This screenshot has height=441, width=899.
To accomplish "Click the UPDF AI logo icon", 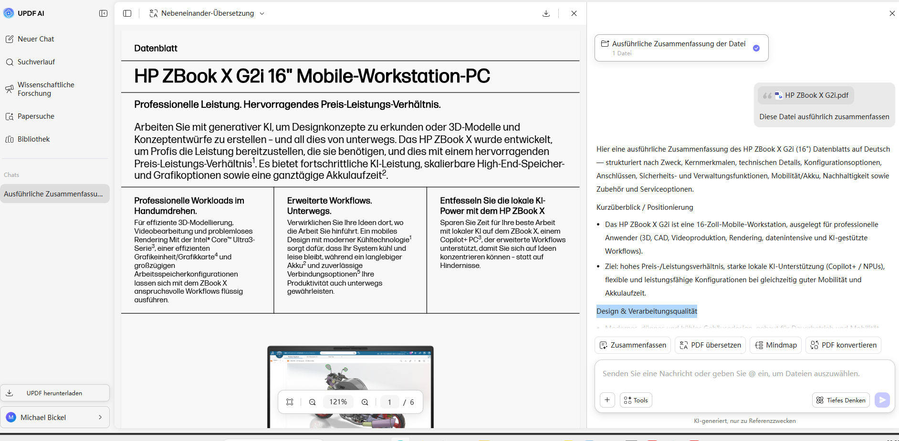I will click(9, 13).
